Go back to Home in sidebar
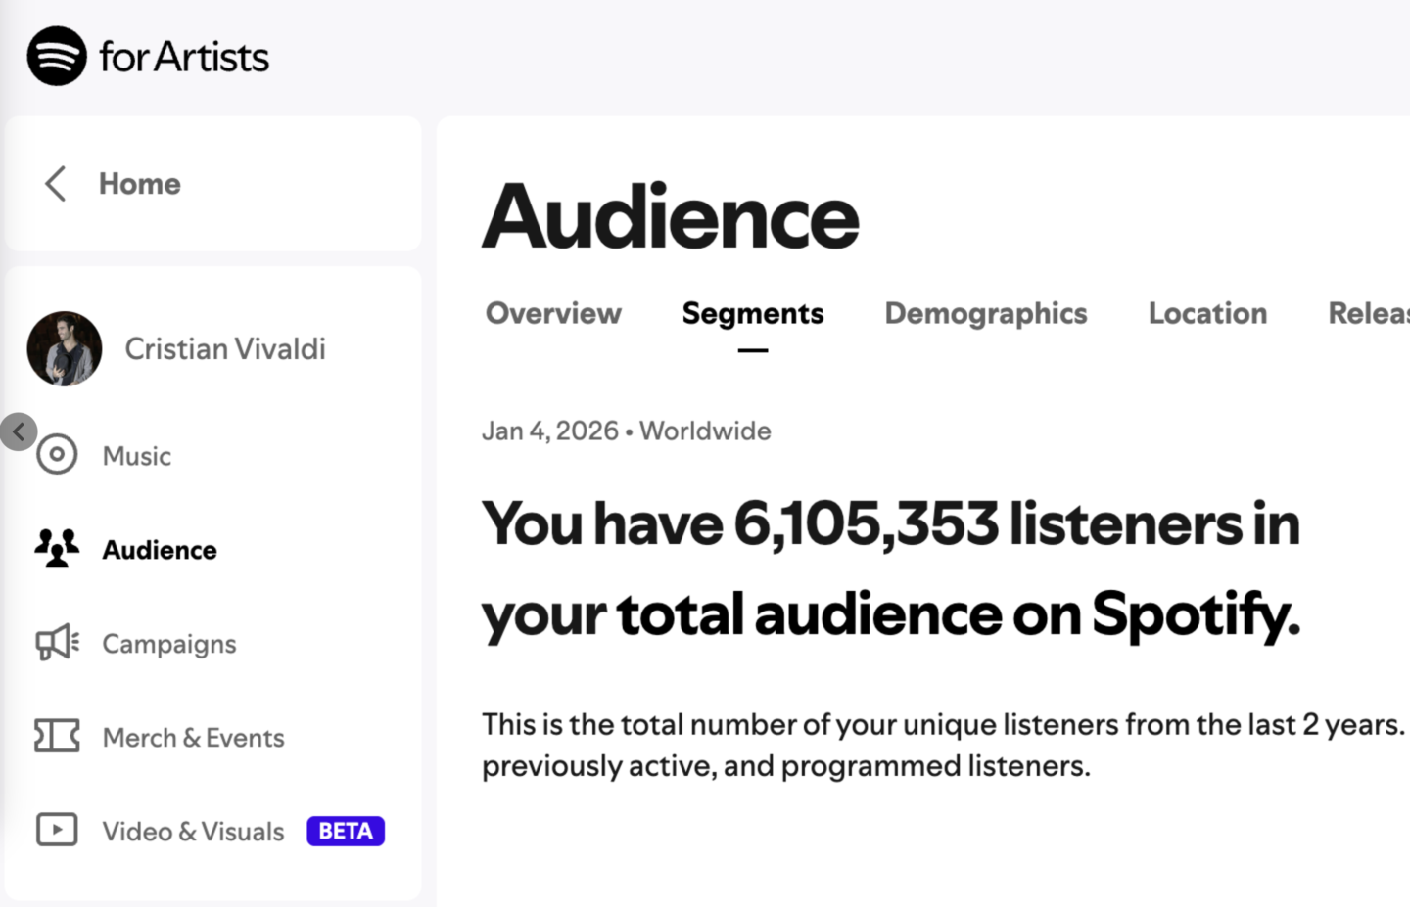Screen dimensions: 1410x907 click(x=139, y=183)
